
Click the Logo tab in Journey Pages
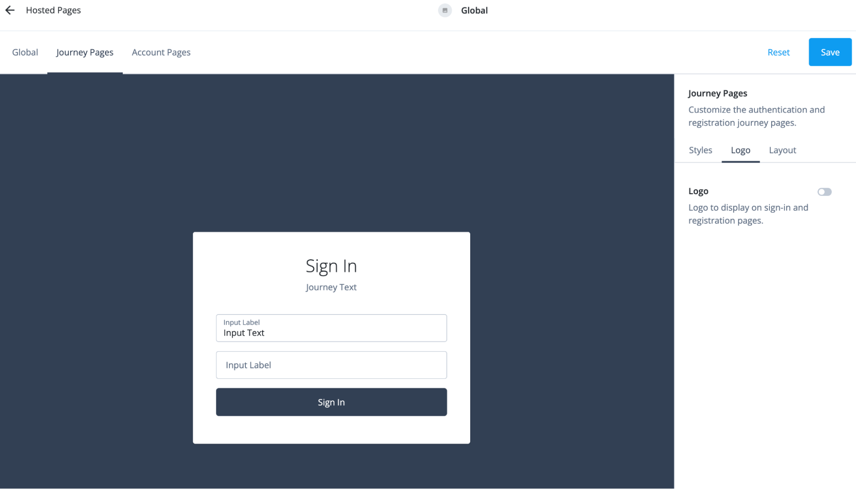point(740,150)
